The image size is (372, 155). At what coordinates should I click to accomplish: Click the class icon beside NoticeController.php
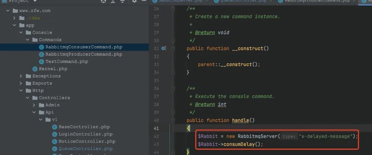pyautogui.click(x=54, y=141)
